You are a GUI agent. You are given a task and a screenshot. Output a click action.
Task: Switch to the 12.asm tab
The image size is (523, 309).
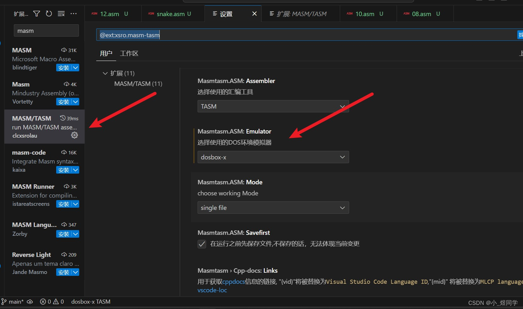pos(113,14)
